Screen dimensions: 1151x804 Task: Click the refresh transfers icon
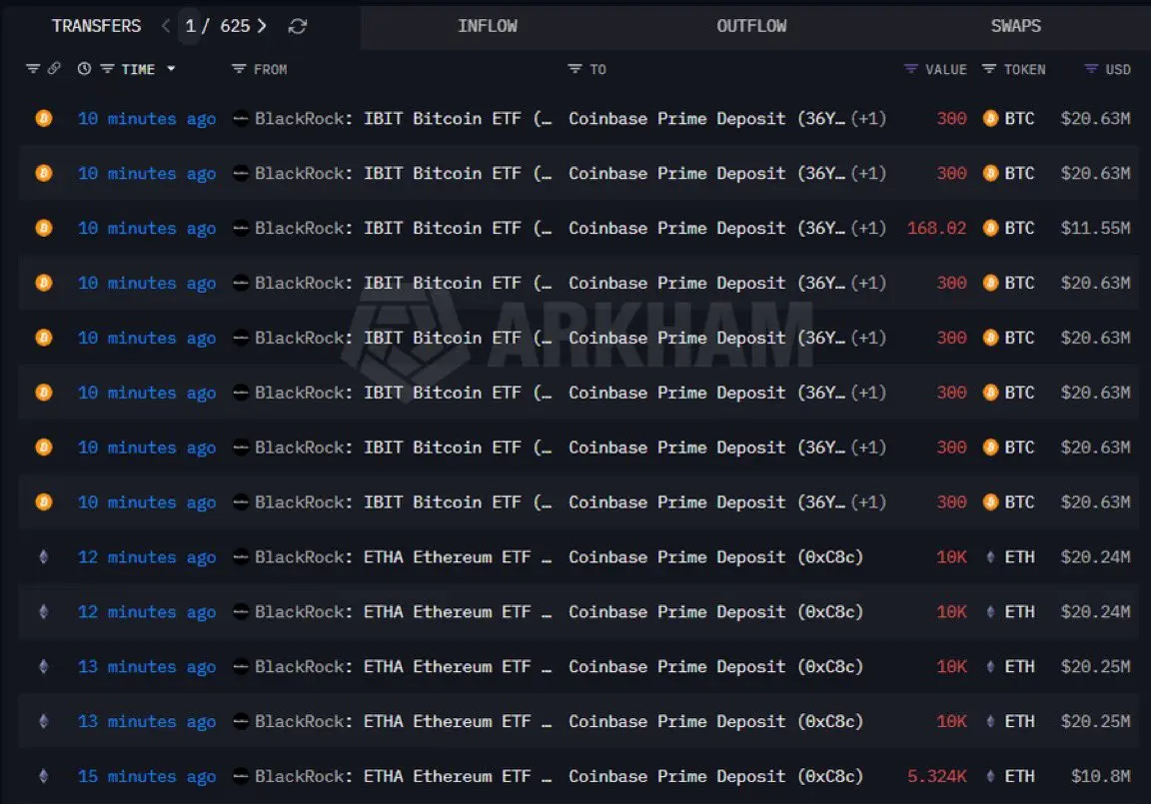297,26
